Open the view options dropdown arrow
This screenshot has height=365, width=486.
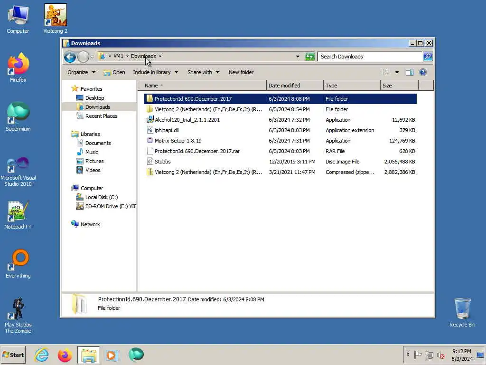point(397,72)
